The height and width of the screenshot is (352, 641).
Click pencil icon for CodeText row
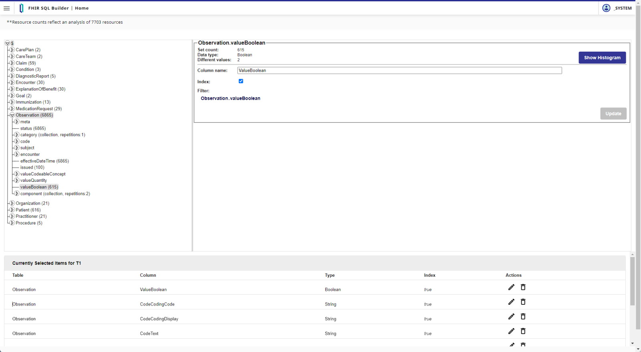point(511,331)
